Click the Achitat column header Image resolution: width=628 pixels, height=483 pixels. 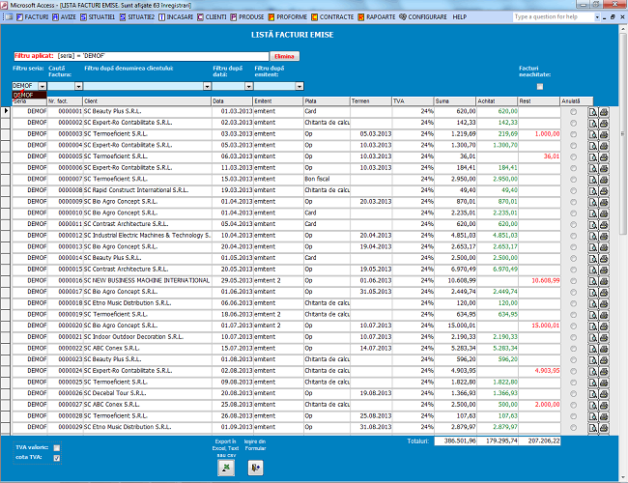click(497, 101)
